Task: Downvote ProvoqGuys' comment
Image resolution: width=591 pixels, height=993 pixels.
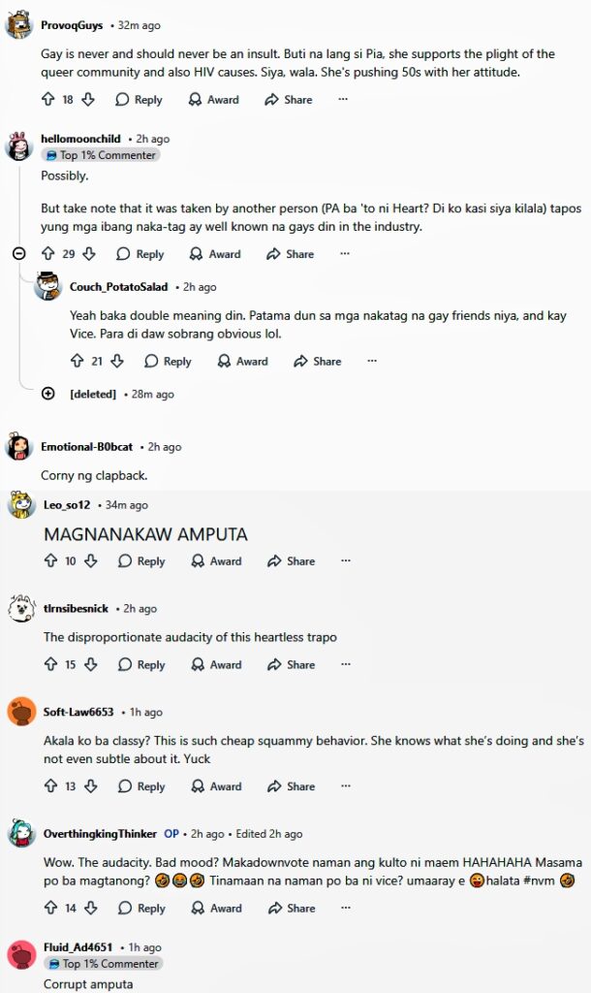Action: tap(88, 100)
